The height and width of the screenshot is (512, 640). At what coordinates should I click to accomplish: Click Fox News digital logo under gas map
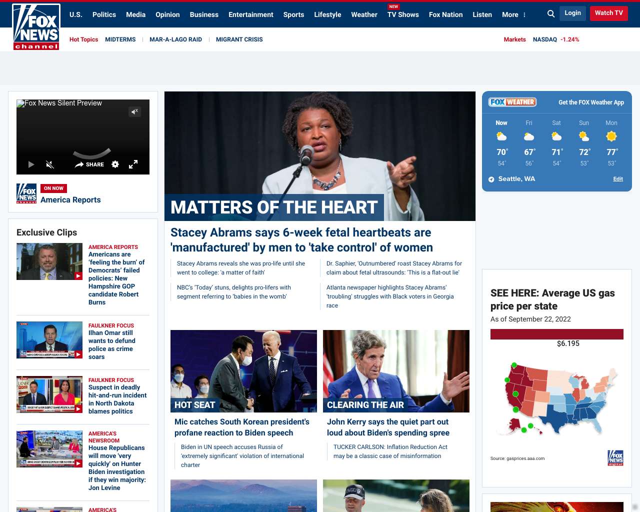[x=615, y=458]
